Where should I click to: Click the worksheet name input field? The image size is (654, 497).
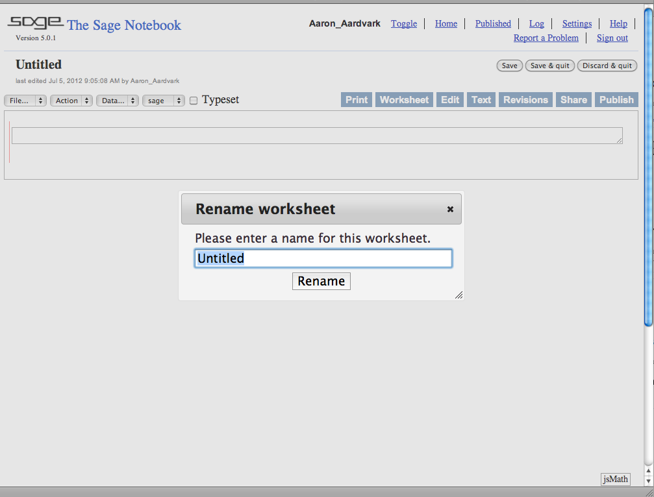click(323, 258)
